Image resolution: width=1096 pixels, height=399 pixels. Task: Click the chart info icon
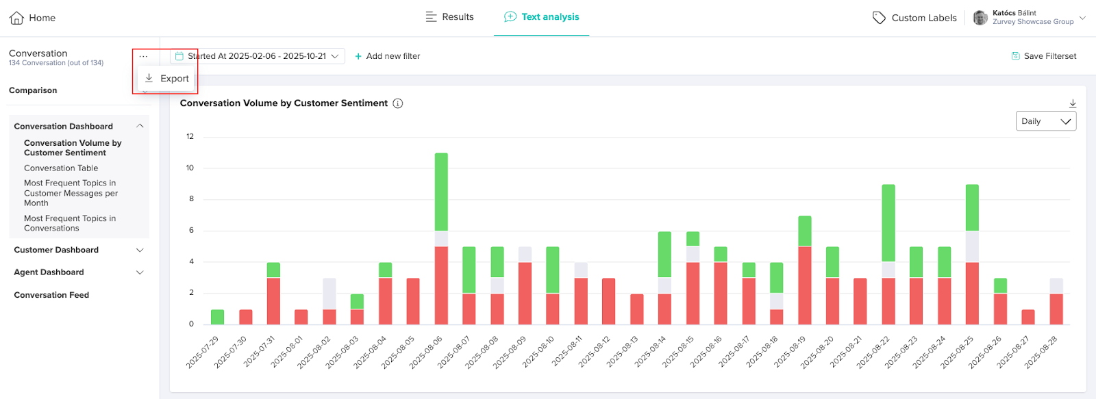coord(398,103)
